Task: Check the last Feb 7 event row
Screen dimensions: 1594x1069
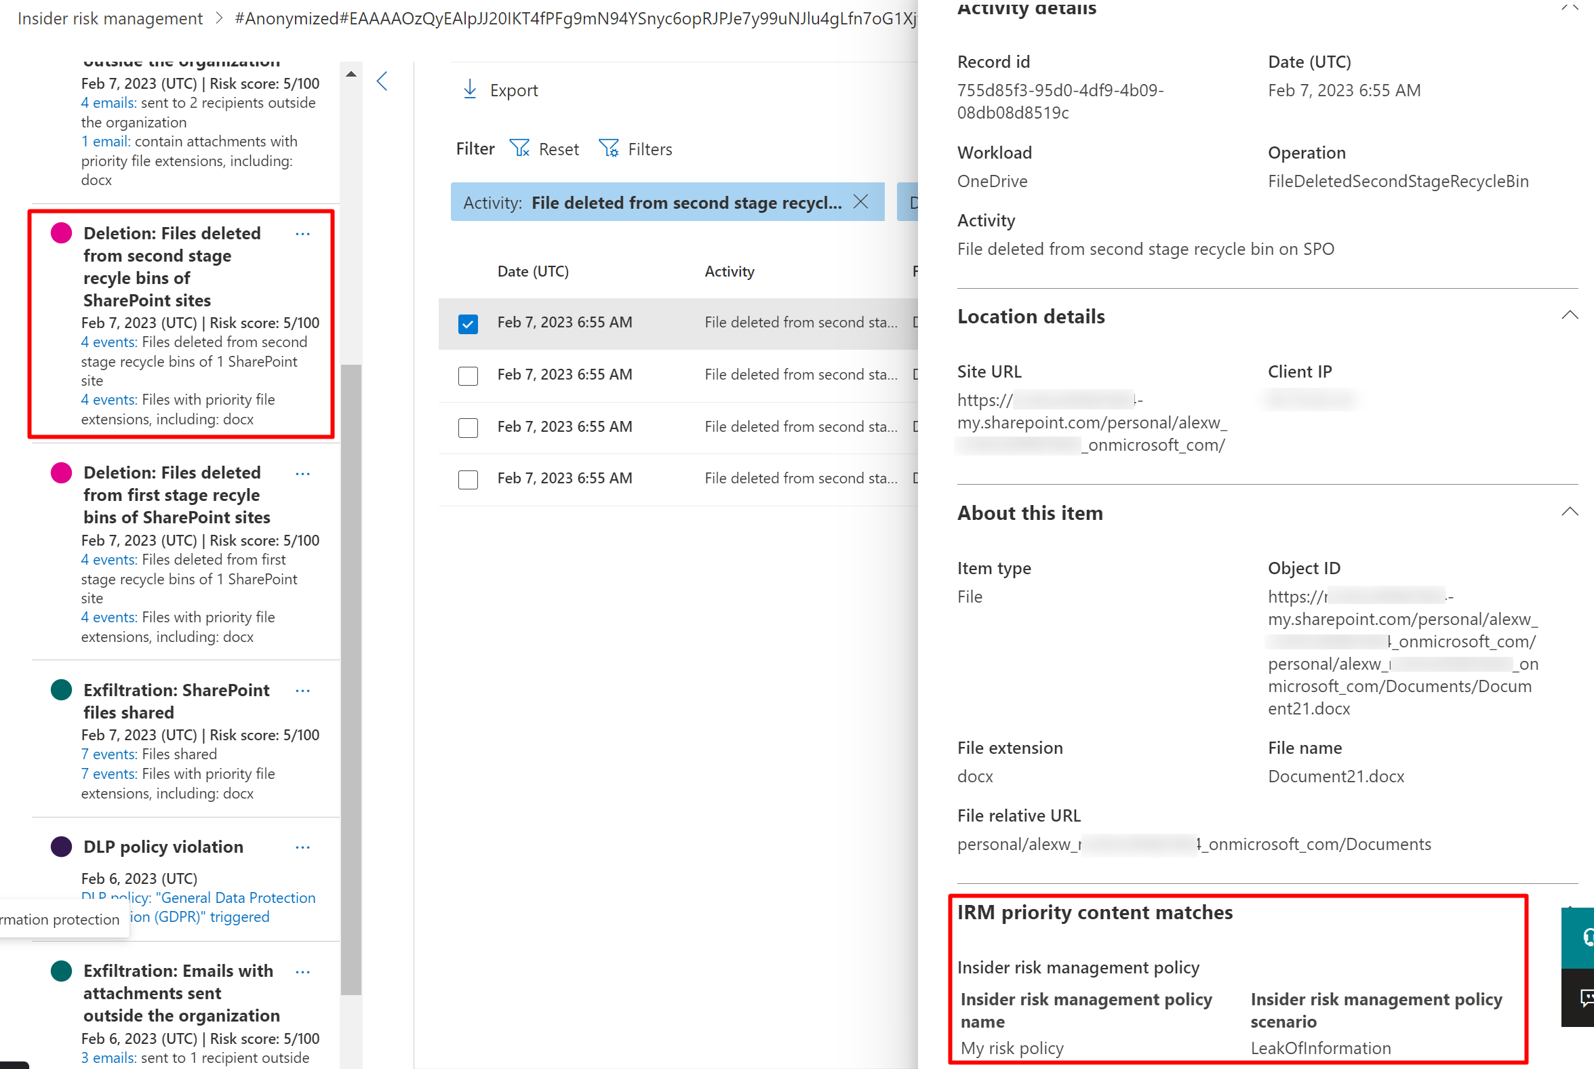Action: pyautogui.click(x=468, y=479)
